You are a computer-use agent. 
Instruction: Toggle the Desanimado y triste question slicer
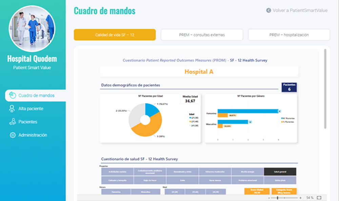(x=182, y=172)
